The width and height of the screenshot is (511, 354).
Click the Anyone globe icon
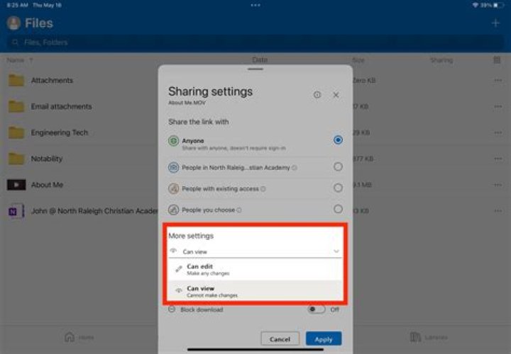[173, 141]
